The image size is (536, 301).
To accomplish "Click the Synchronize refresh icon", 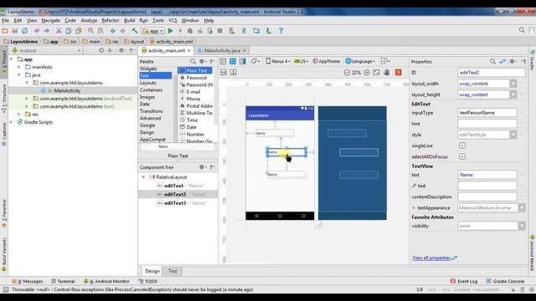I will pyautogui.click(x=24, y=31).
